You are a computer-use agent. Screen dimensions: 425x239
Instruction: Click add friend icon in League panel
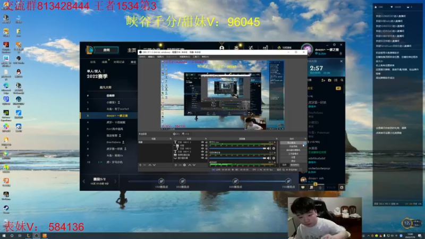[323, 80]
